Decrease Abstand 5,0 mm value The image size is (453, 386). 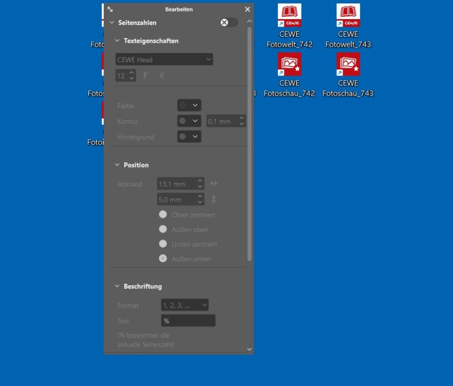(200, 202)
